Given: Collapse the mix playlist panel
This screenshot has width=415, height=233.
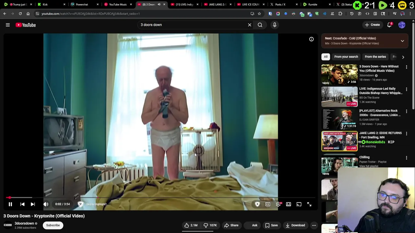Looking at the screenshot, I should [x=402, y=41].
